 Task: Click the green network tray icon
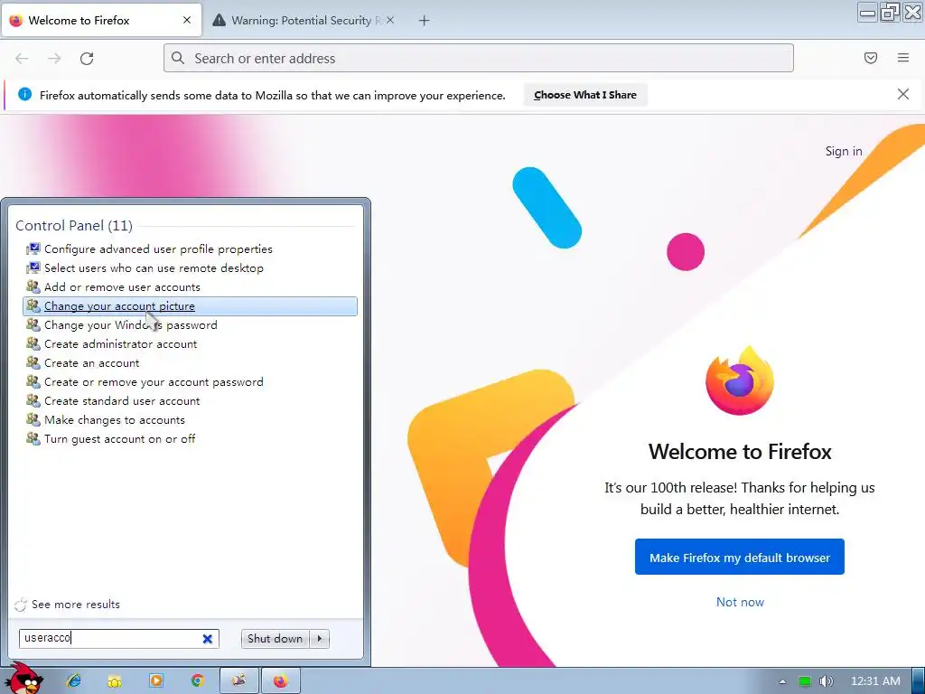[x=805, y=681]
